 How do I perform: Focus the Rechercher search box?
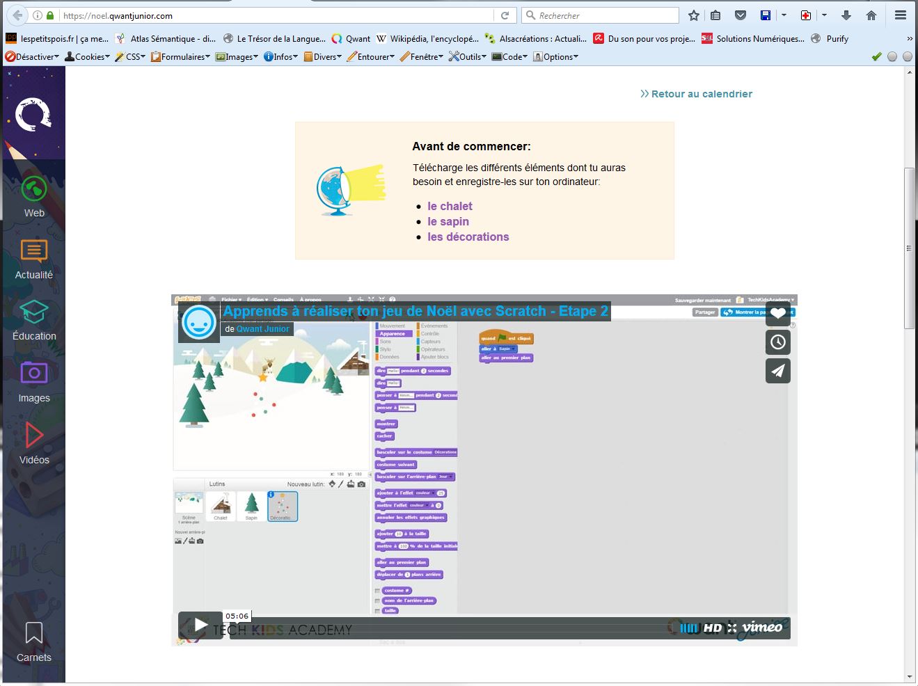[x=600, y=15]
